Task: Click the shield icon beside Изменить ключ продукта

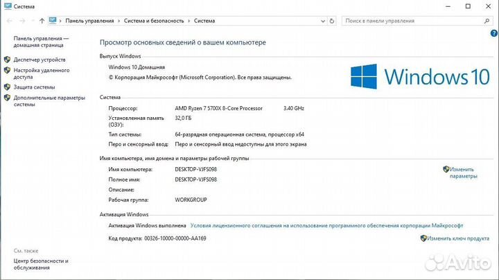Action: click(x=423, y=238)
